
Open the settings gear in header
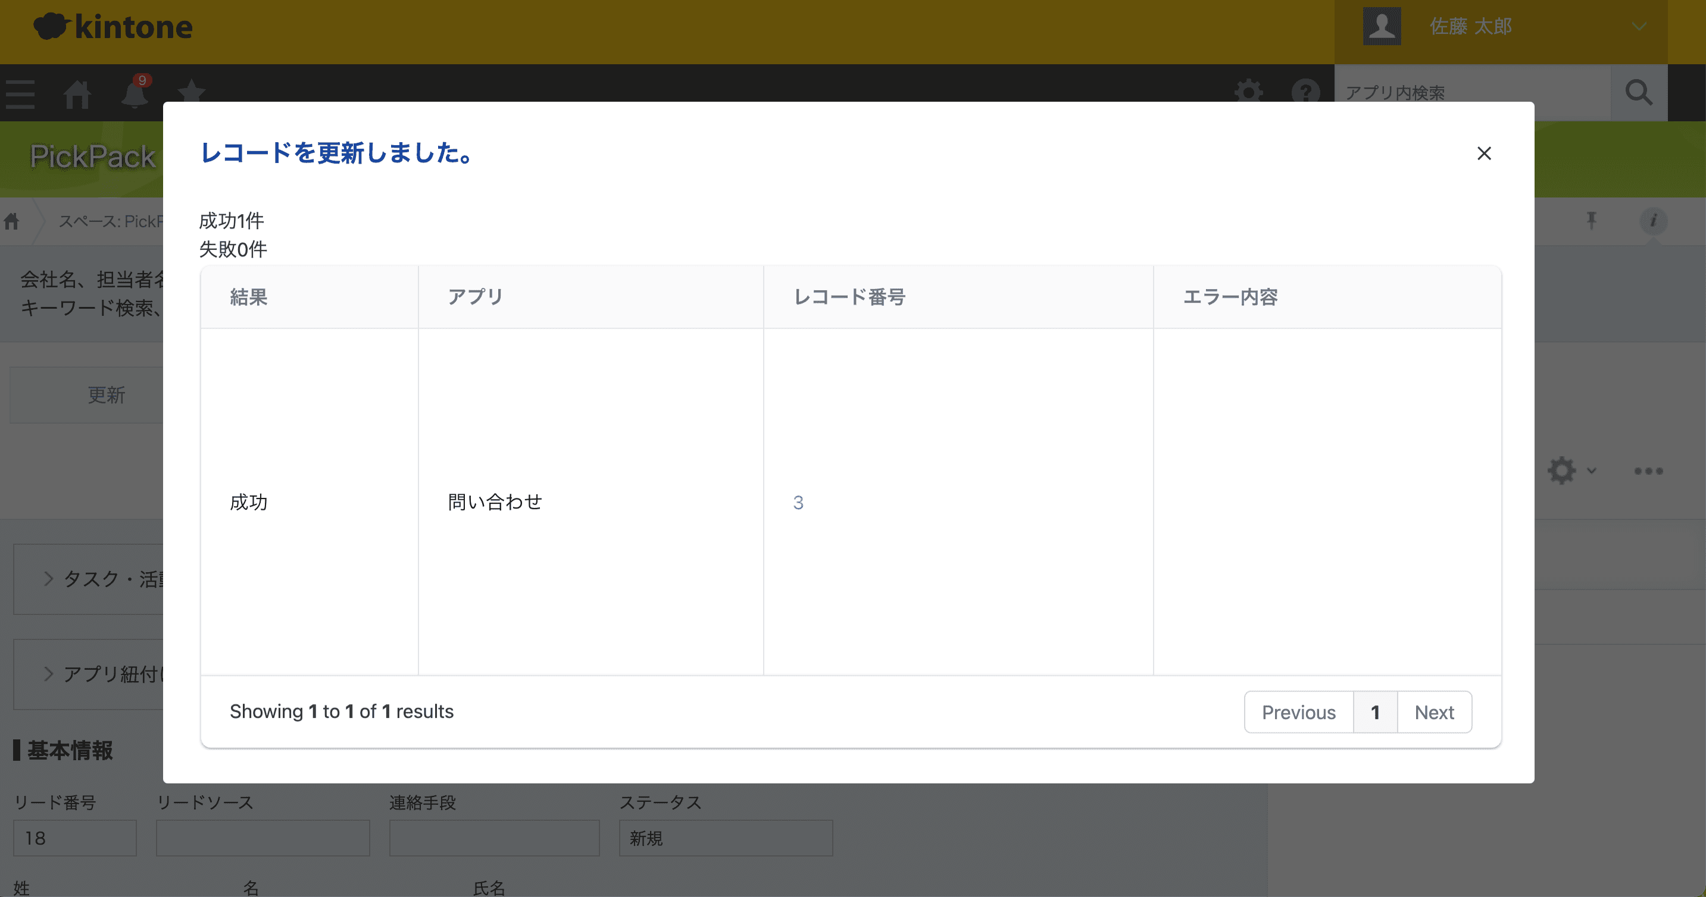point(1248,92)
